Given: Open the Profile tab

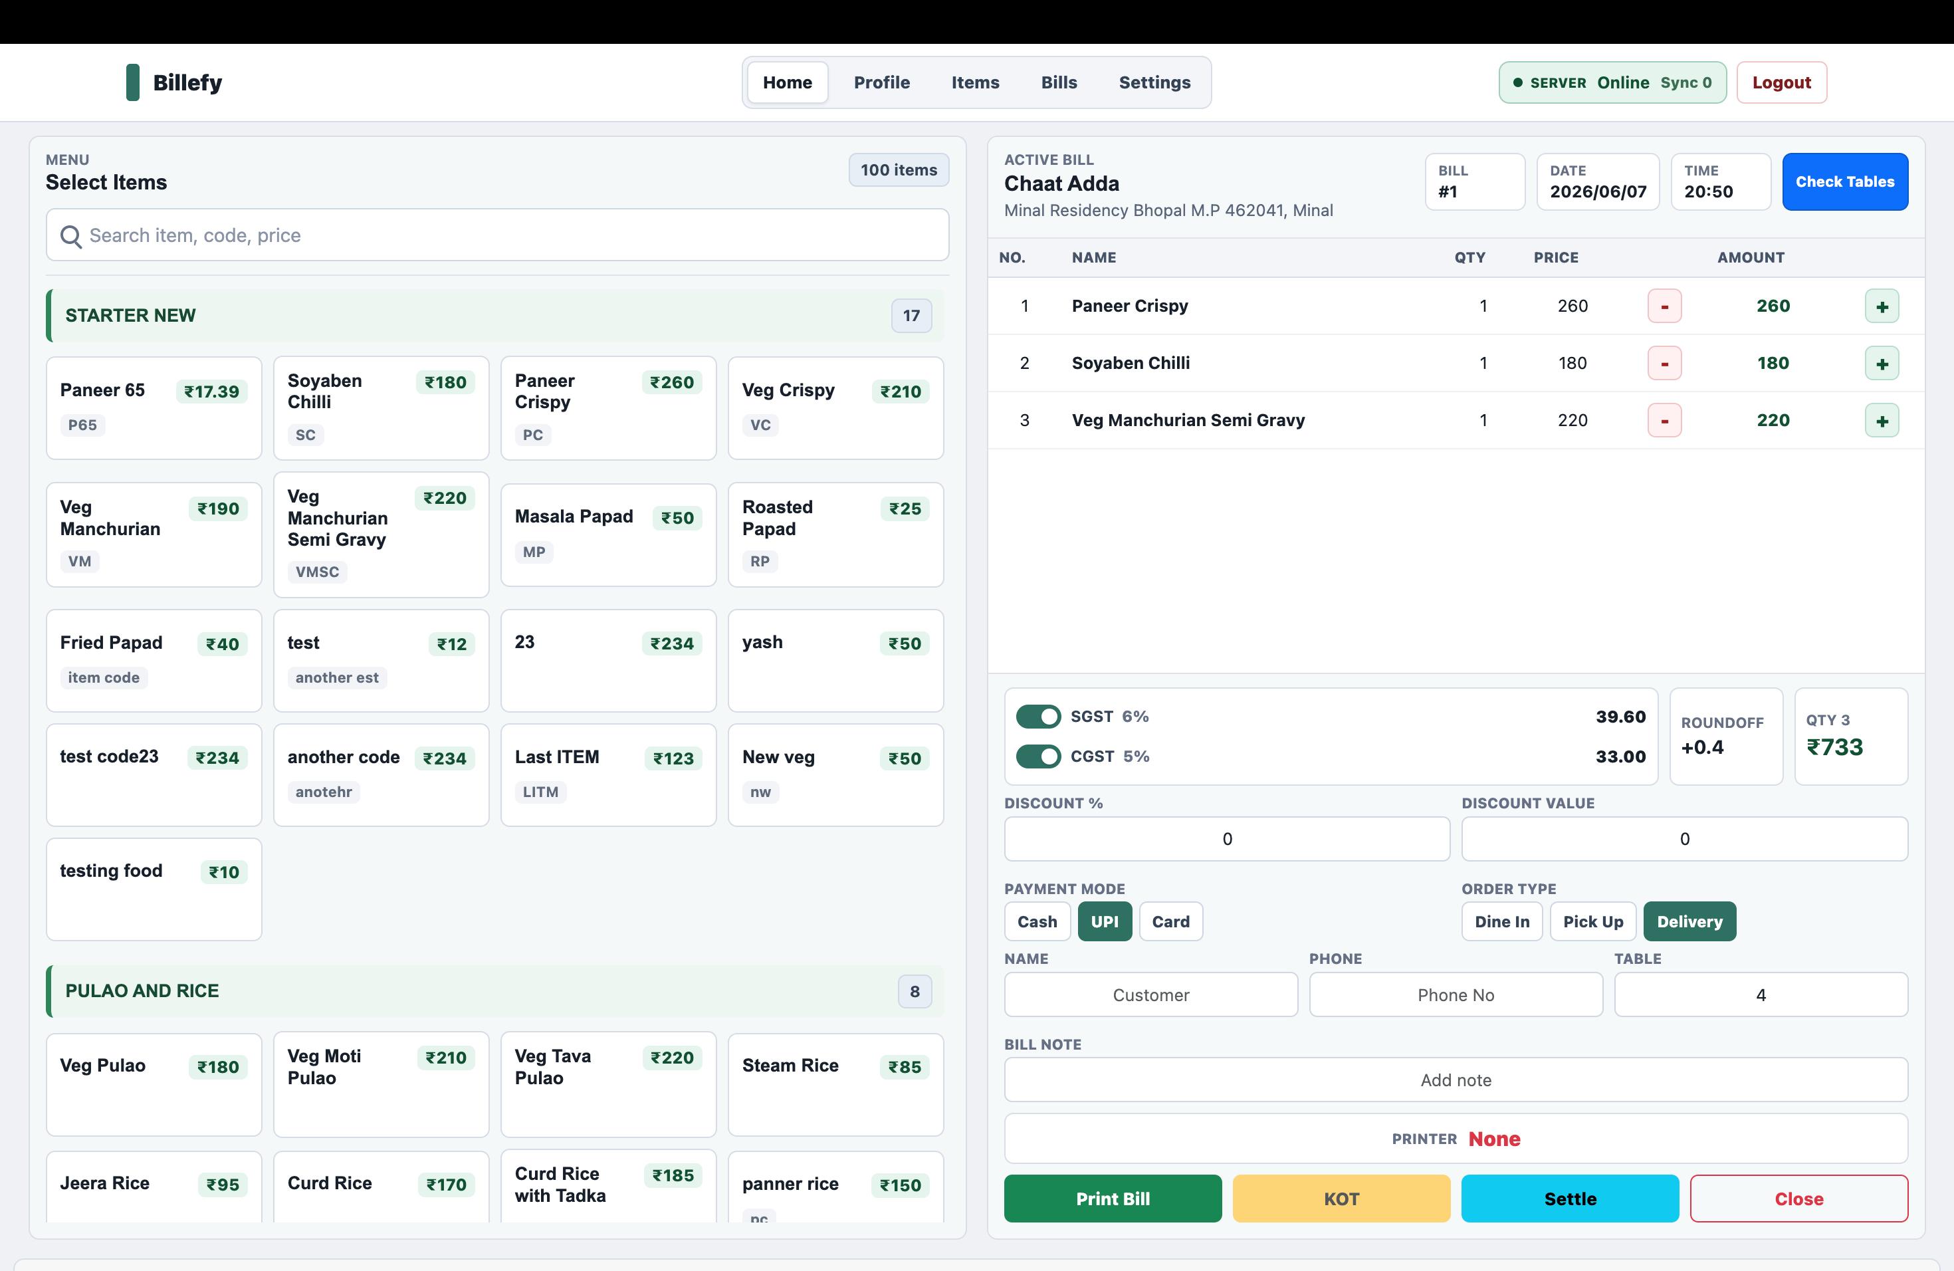Looking at the screenshot, I should [882, 82].
